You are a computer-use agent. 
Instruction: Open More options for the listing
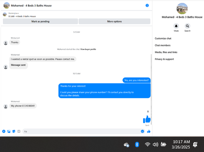114,21
